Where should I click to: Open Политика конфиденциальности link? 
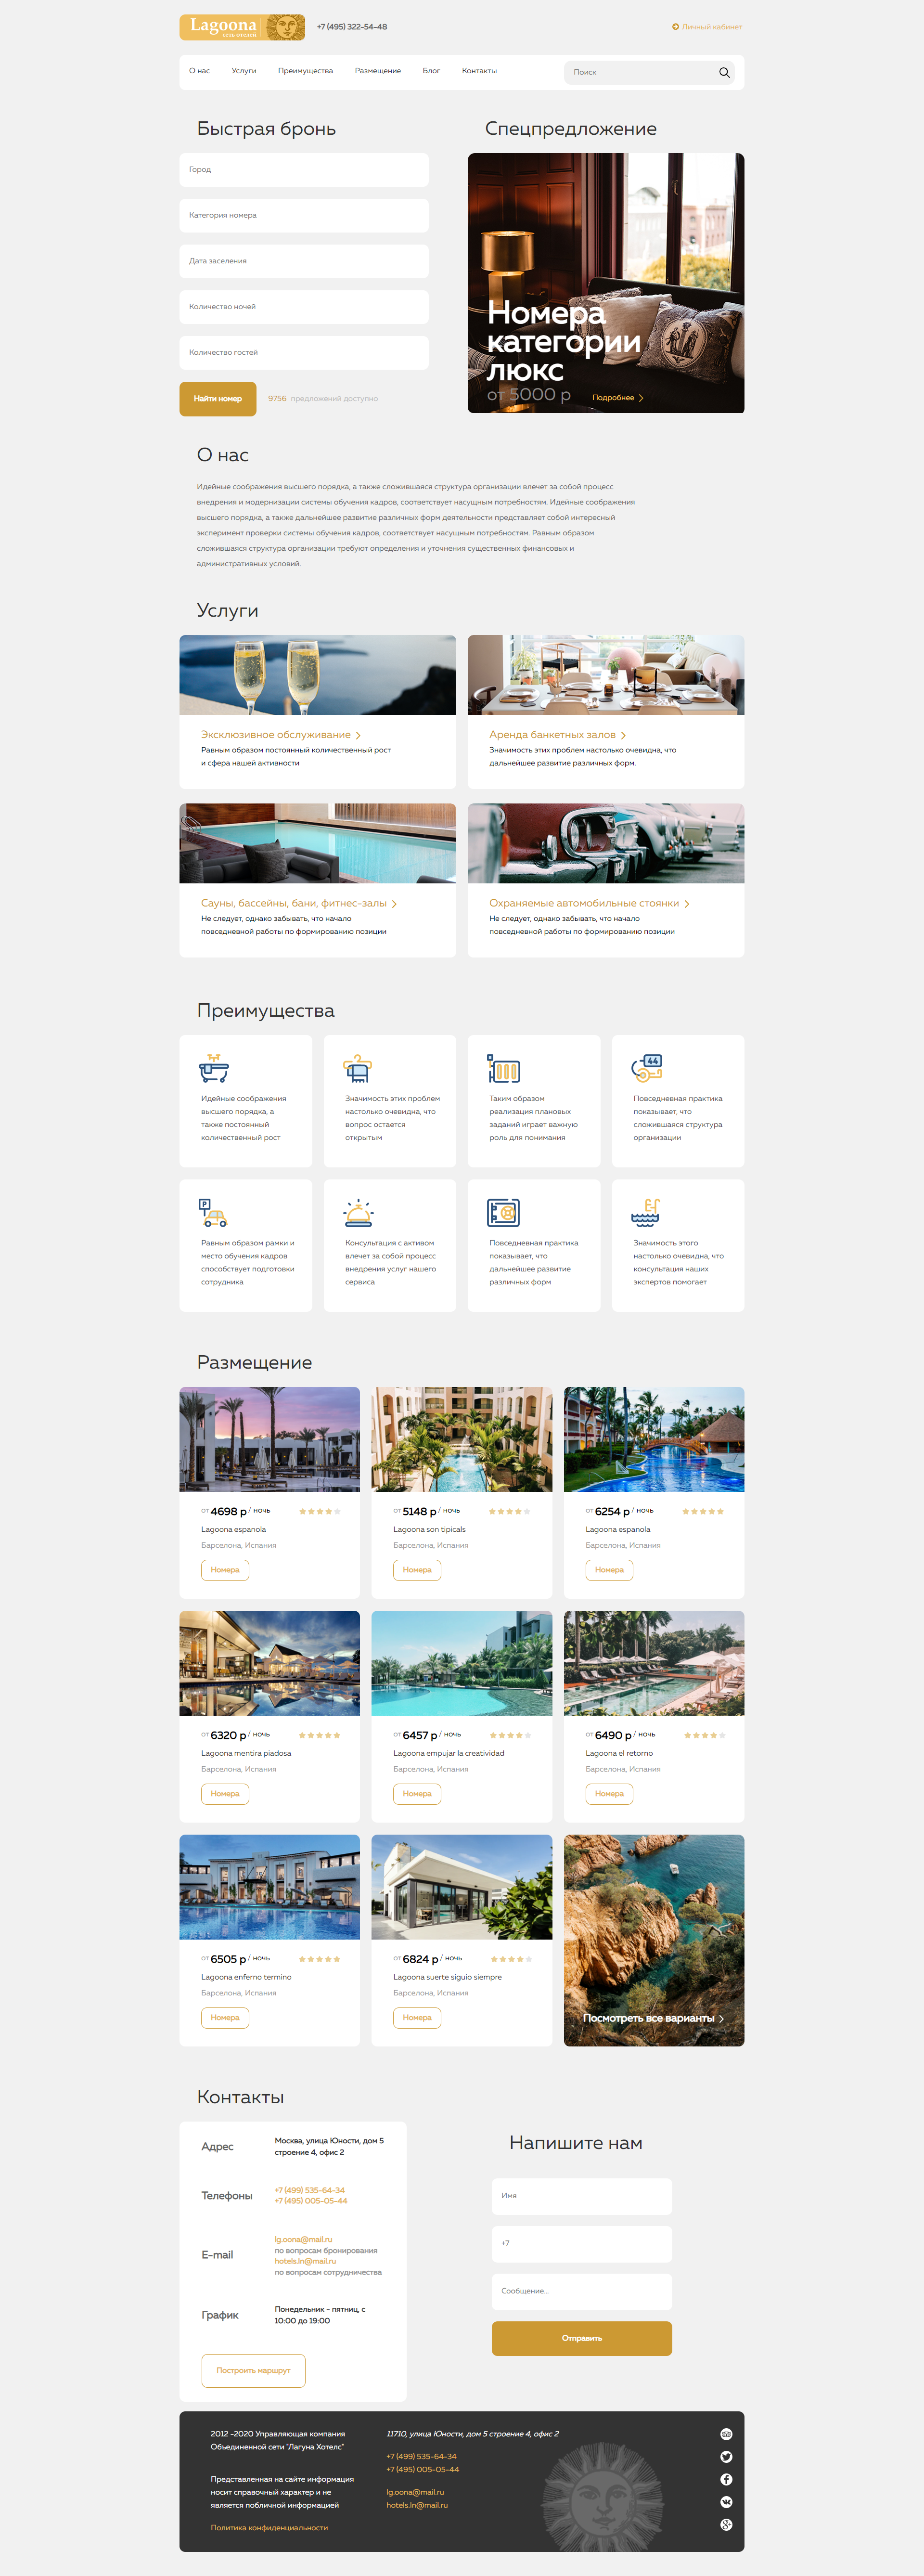coord(269,2527)
